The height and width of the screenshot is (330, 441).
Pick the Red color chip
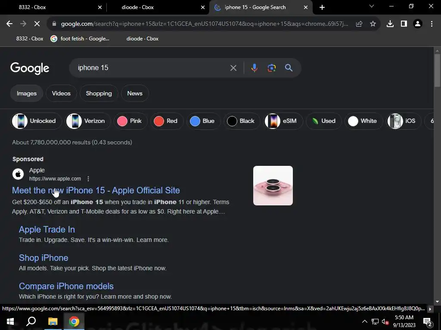[167, 121]
